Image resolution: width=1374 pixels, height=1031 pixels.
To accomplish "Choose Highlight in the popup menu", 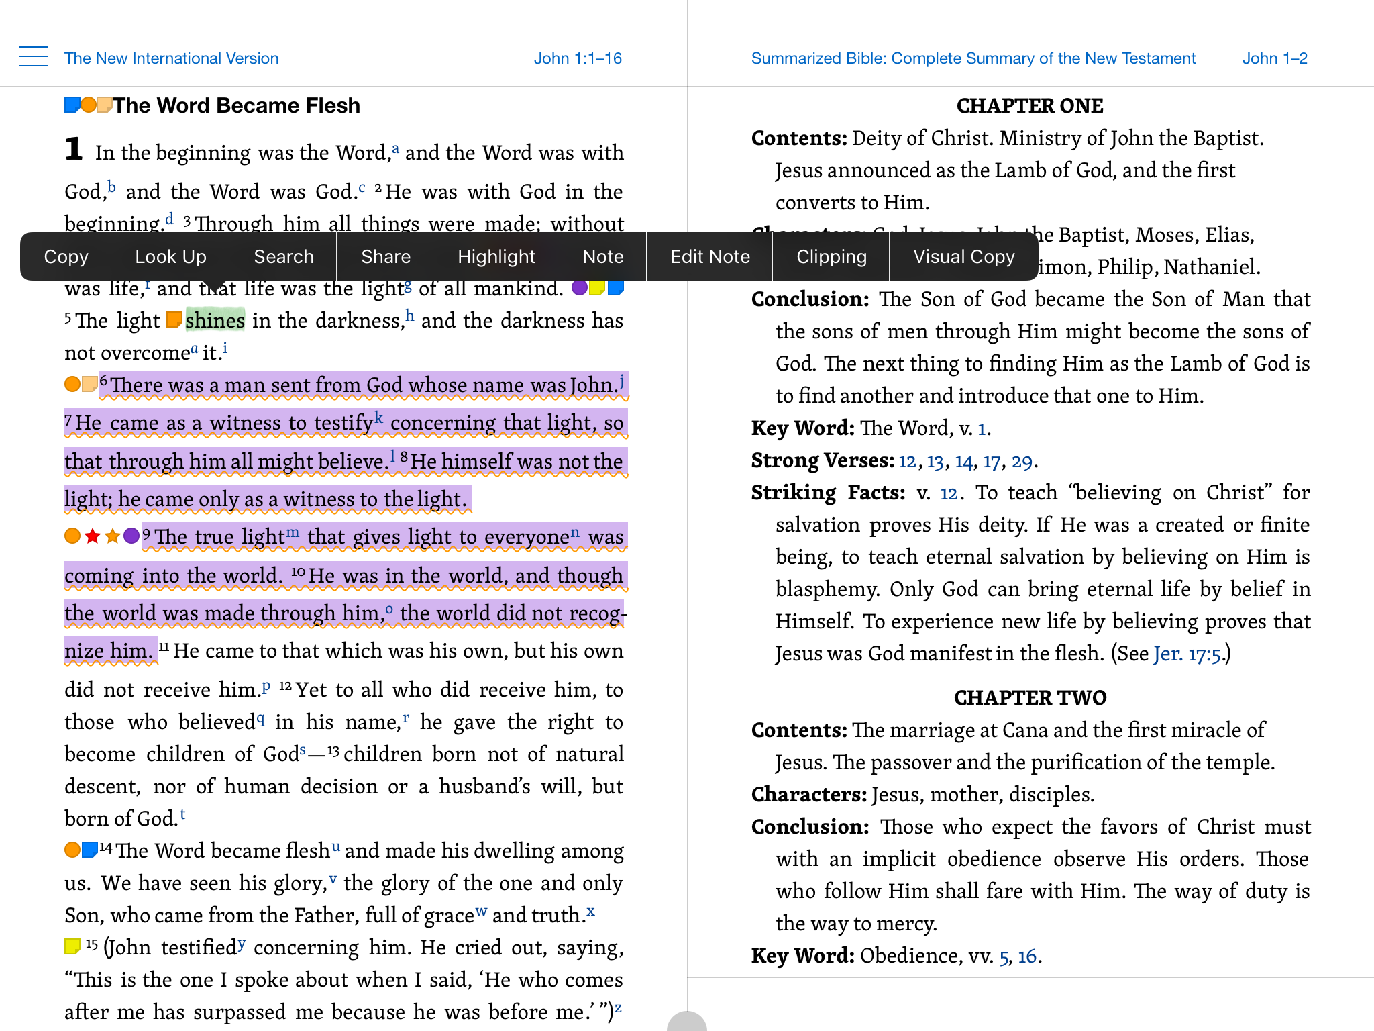I will coord(496,256).
